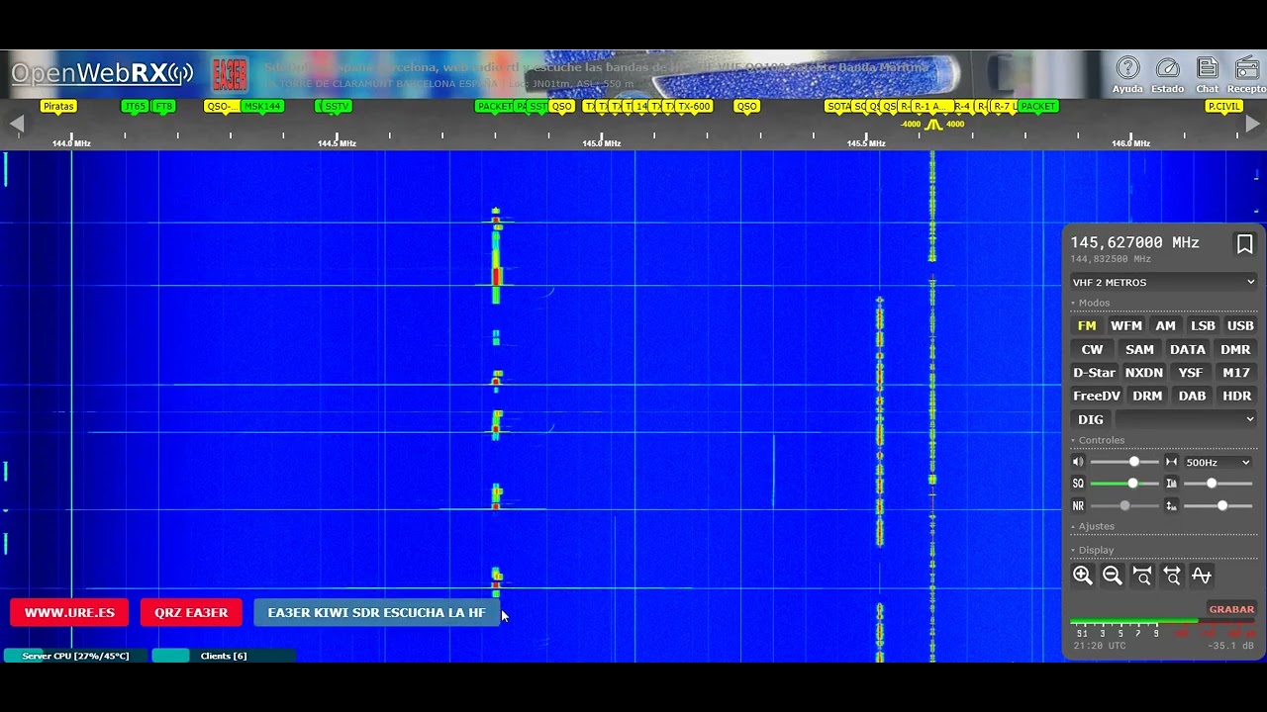Select YSF mode button
The image size is (1267, 712).
coord(1191,373)
